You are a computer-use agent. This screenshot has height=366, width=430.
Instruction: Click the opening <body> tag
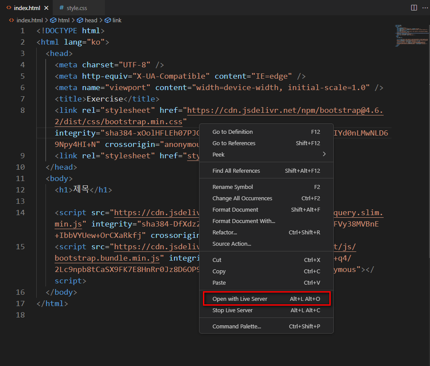[59, 178]
